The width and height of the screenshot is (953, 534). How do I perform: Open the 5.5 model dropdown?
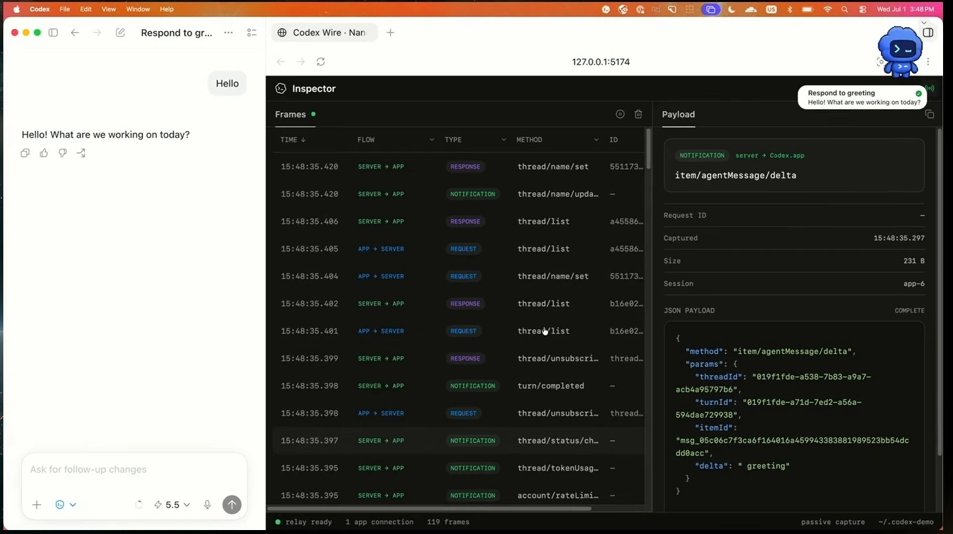click(x=172, y=504)
